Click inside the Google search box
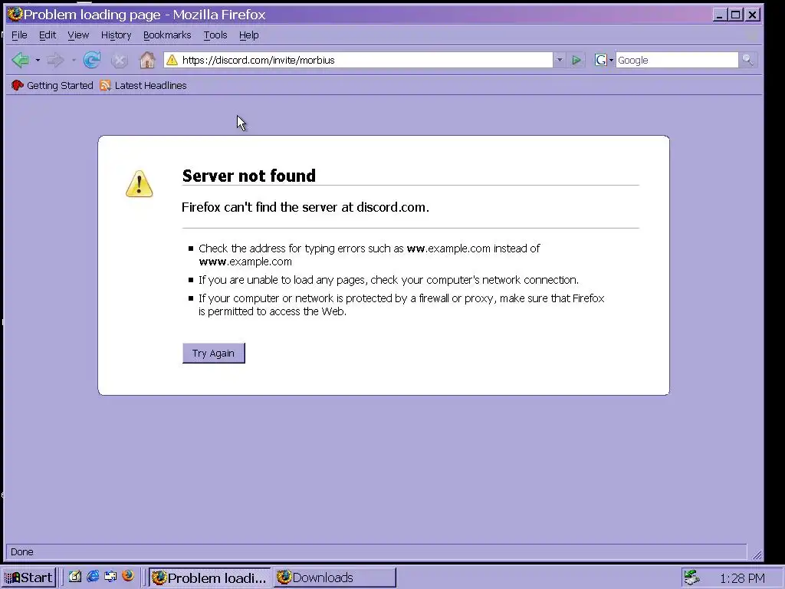The width and height of the screenshot is (785, 589). point(677,60)
